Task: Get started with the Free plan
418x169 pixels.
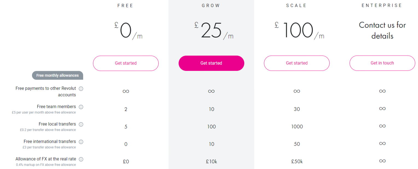Action: pos(126,63)
